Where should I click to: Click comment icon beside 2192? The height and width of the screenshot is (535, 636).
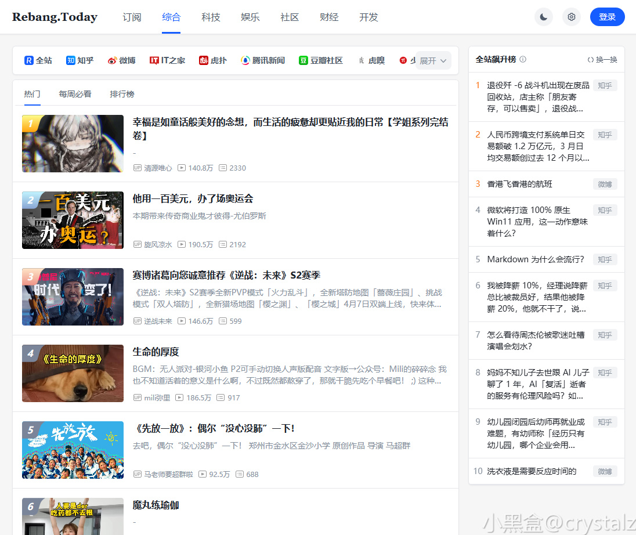(223, 245)
